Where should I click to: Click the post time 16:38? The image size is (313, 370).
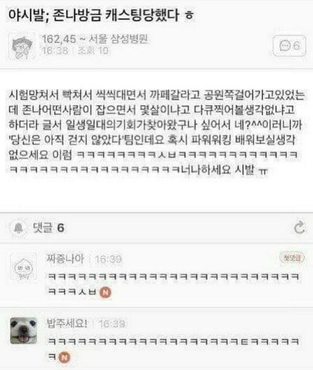coord(55,51)
